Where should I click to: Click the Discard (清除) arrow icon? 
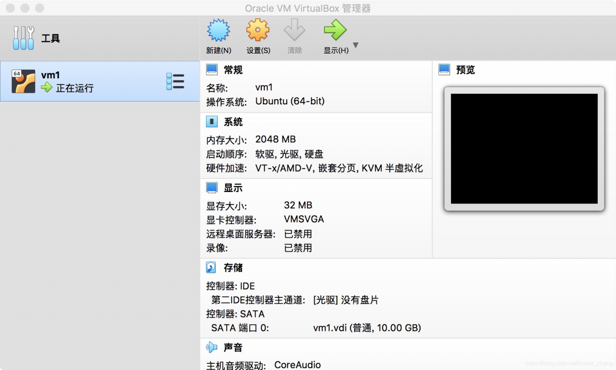(295, 30)
